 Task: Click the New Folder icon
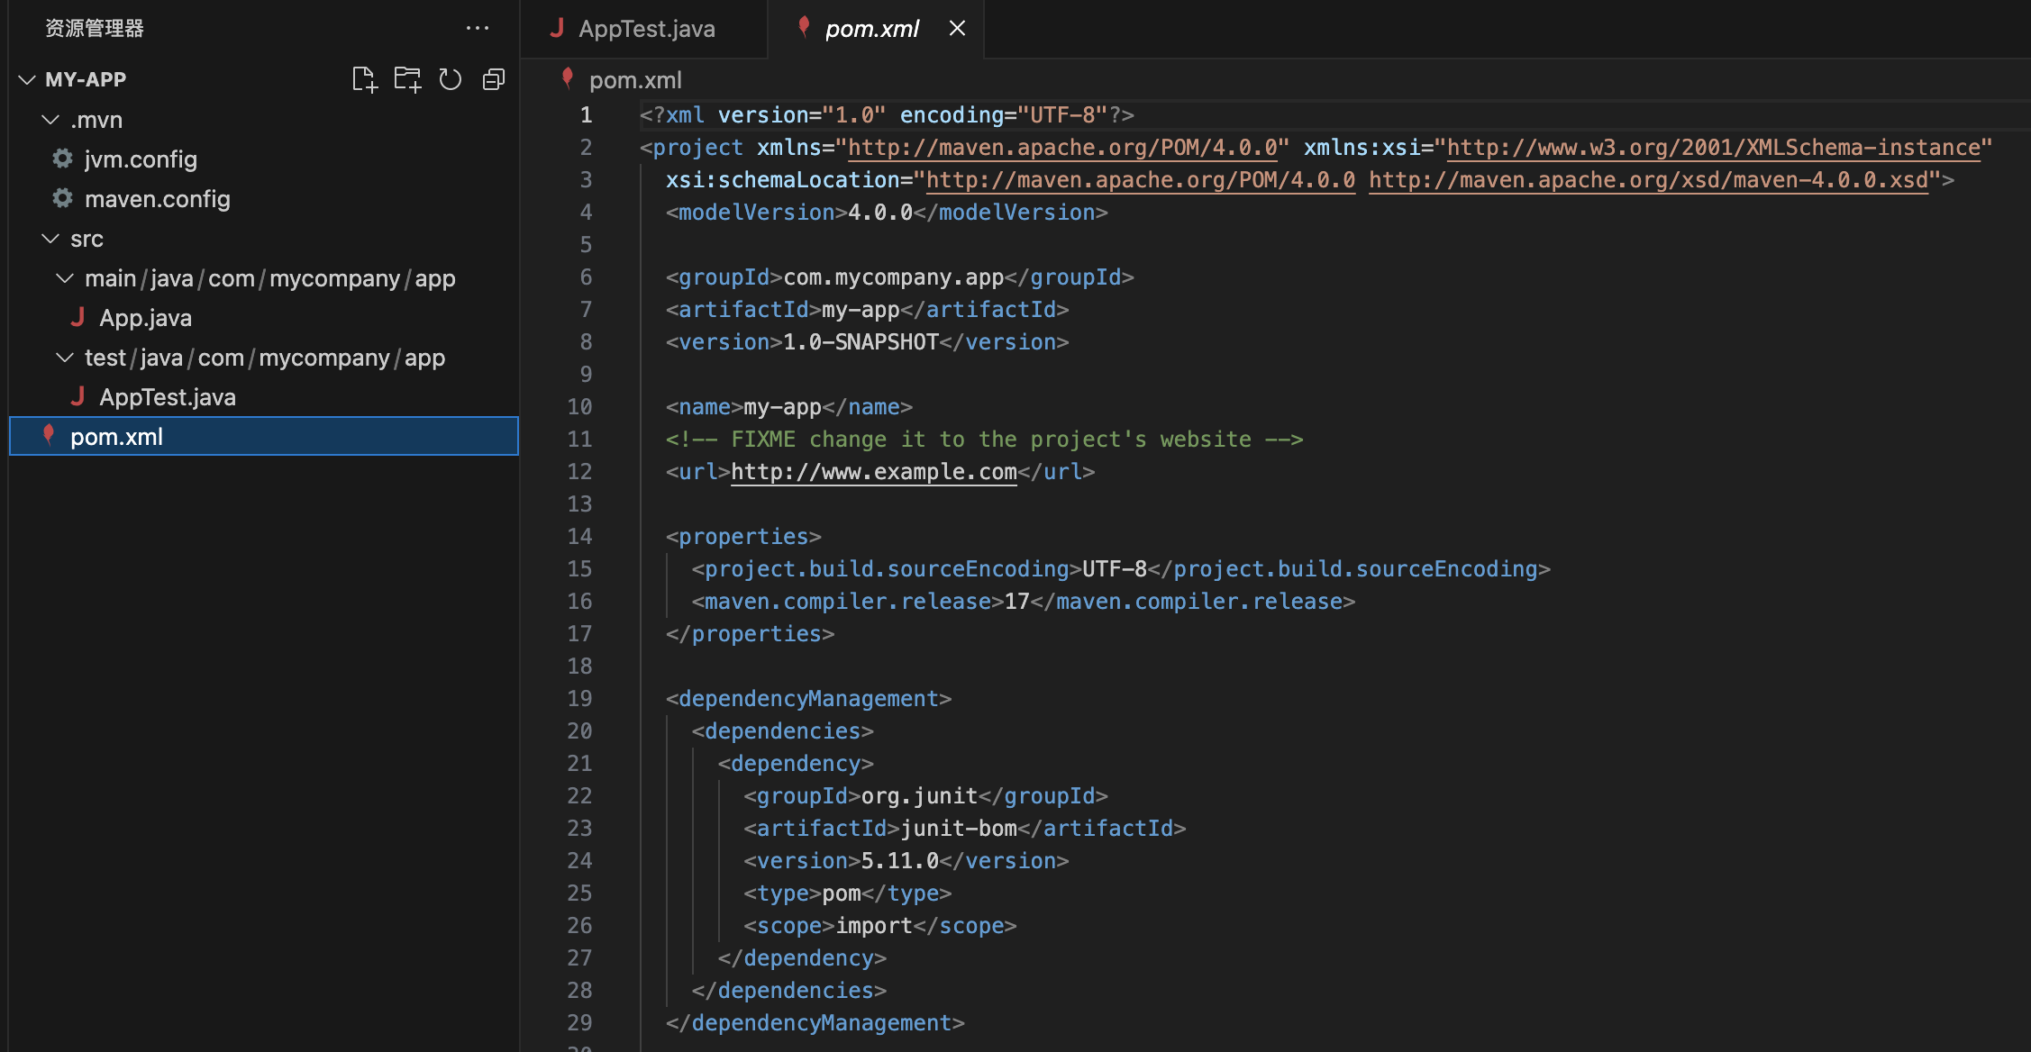point(407,79)
